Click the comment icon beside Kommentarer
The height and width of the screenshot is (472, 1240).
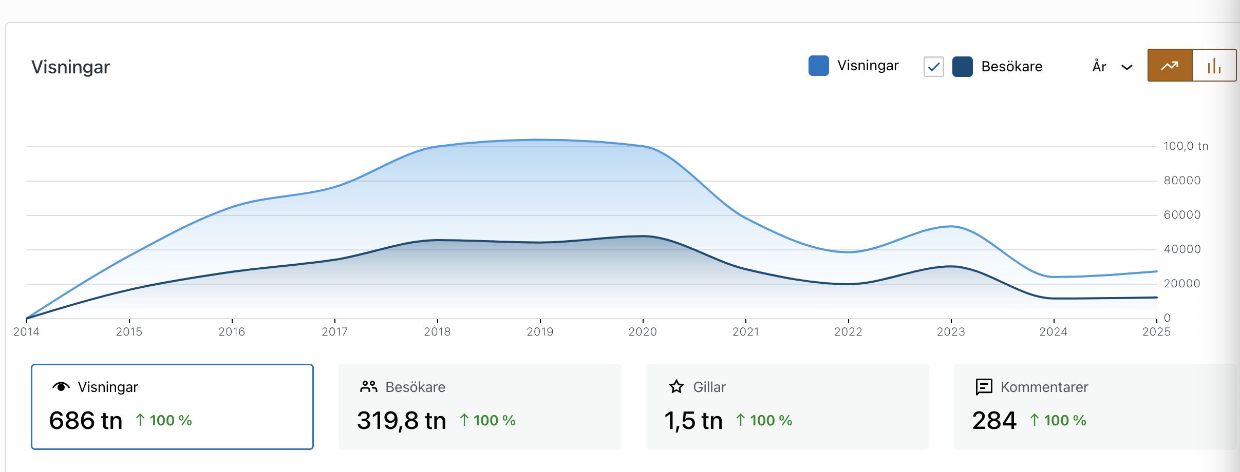pyautogui.click(x=984, y=387)
